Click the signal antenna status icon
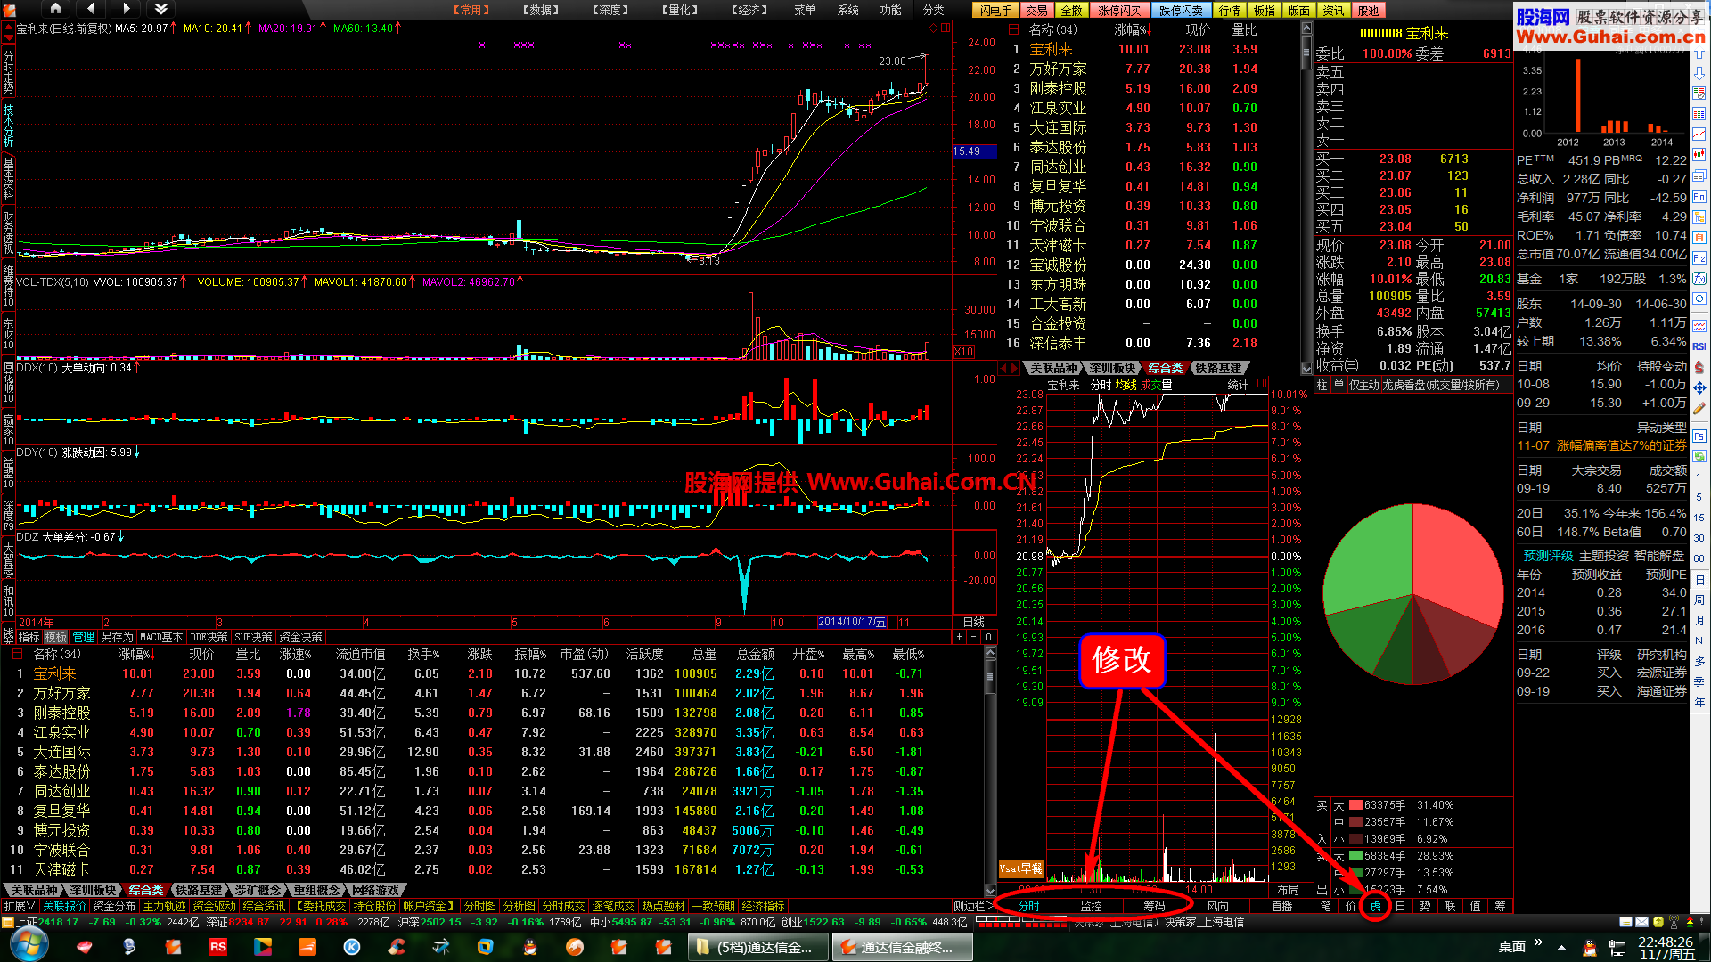This screenshot has height=962, width=1711. (1674, 922)
